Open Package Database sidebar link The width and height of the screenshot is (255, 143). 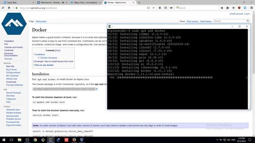click(x=14, y=85)
